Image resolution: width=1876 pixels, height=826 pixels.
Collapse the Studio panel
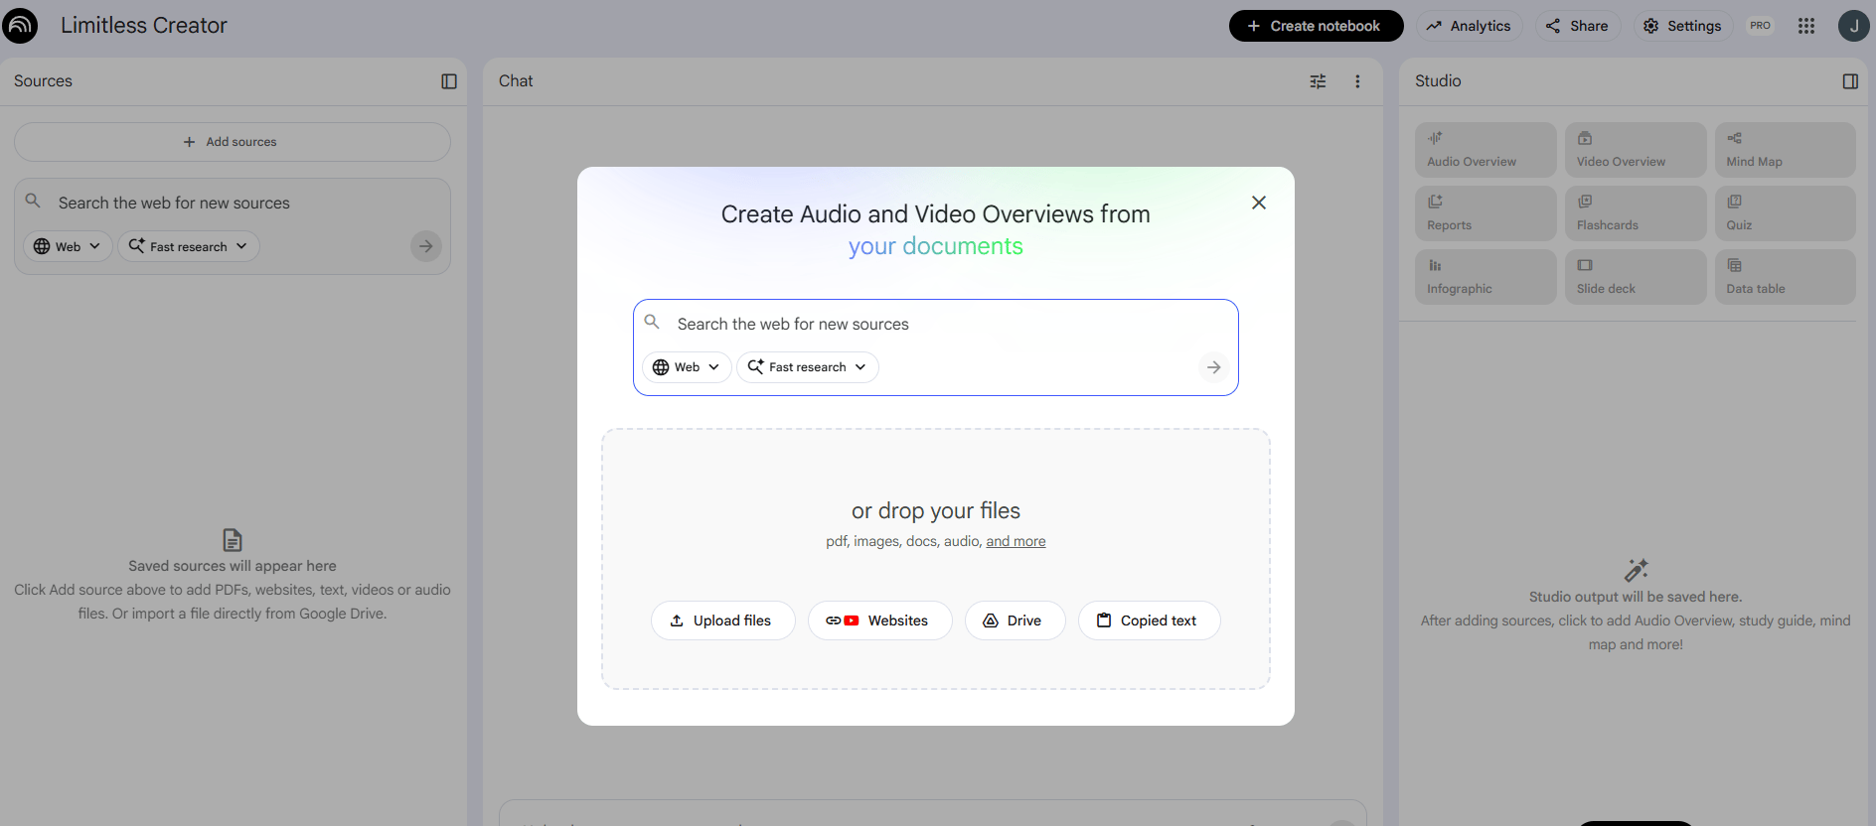click(1850, 81)
